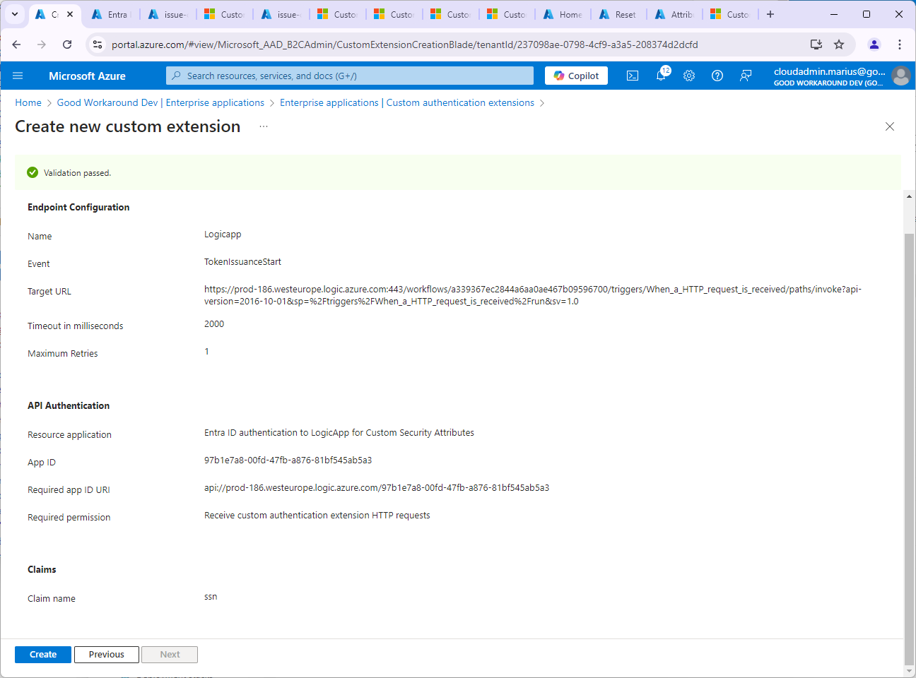Open the ellipsis menu beside page title
The height and width of the screenshot is (678, 916).
(x=264, y=126)
